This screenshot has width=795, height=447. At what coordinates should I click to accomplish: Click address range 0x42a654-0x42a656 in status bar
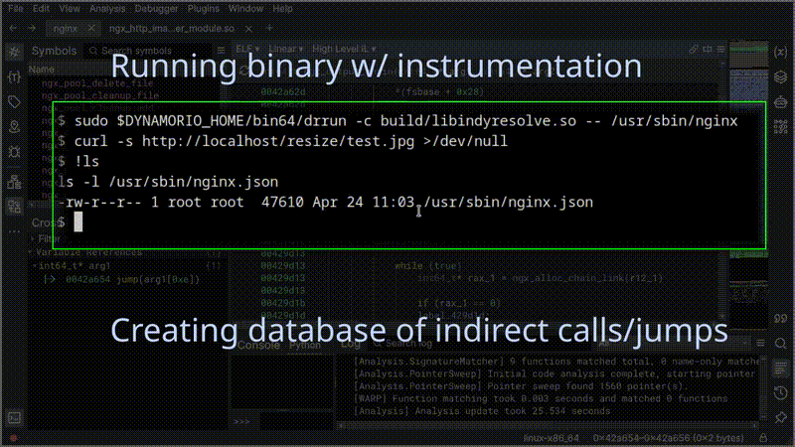(668, 438)
